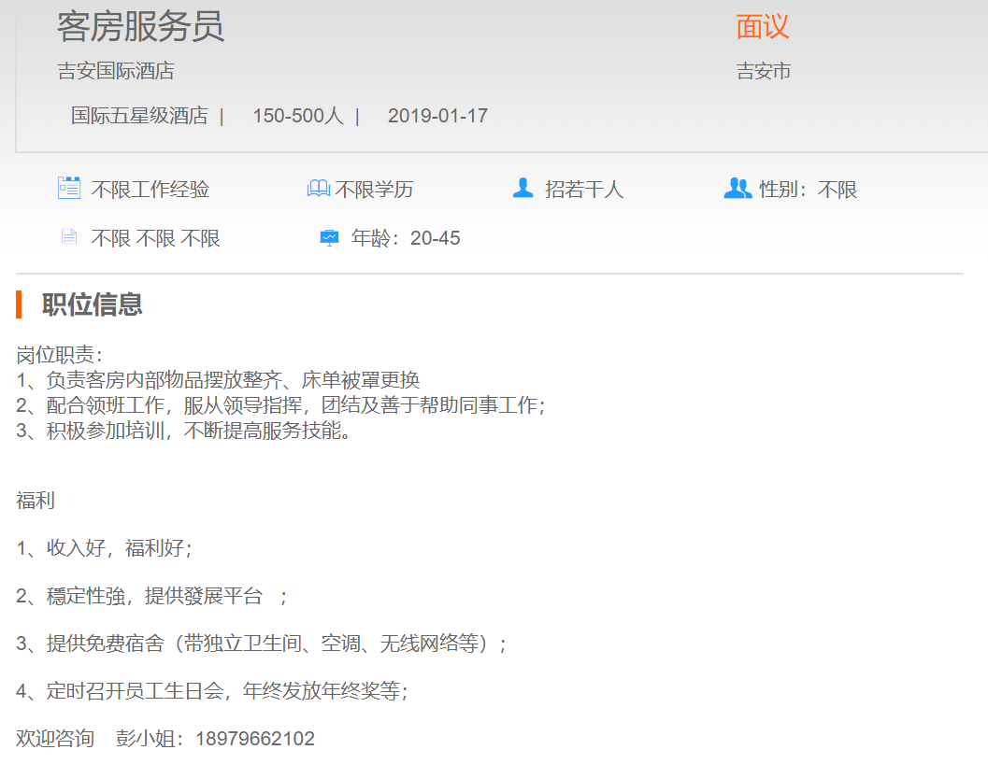
Task: Click the 国际五星级酒店 company type
Action: pyautogui.click(x=139, y=116)
